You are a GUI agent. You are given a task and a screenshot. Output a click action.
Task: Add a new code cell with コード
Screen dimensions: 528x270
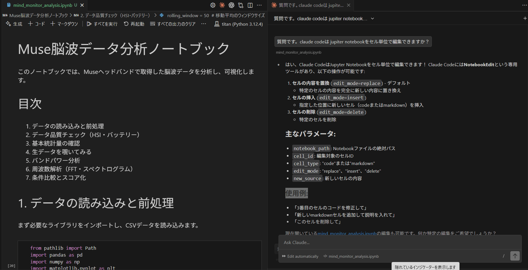click(37, 24)
